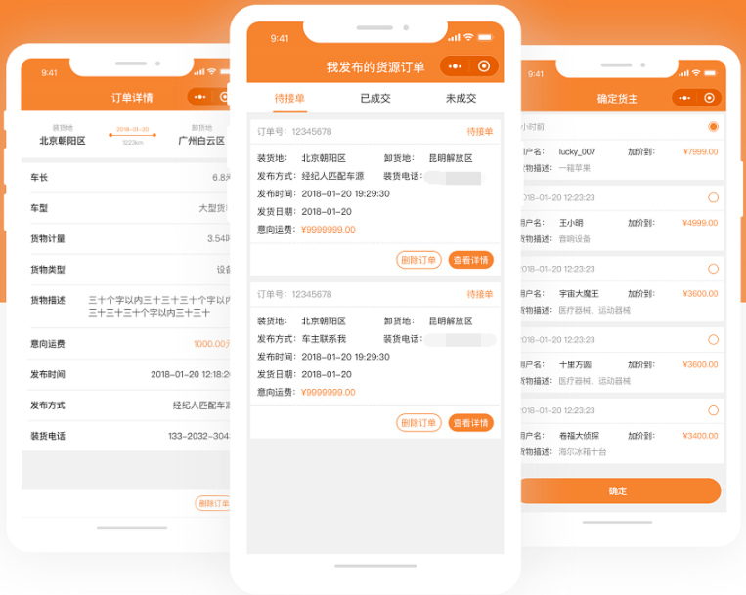This screenshot has height=595, width=746.
Task: Switch to the 未成交 tab
Action: click(x=461, y=98)
